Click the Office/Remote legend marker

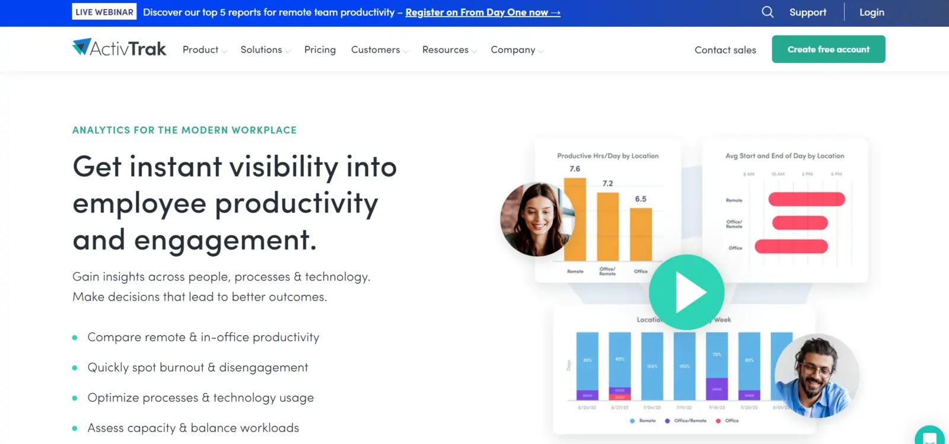coord(667,421)
